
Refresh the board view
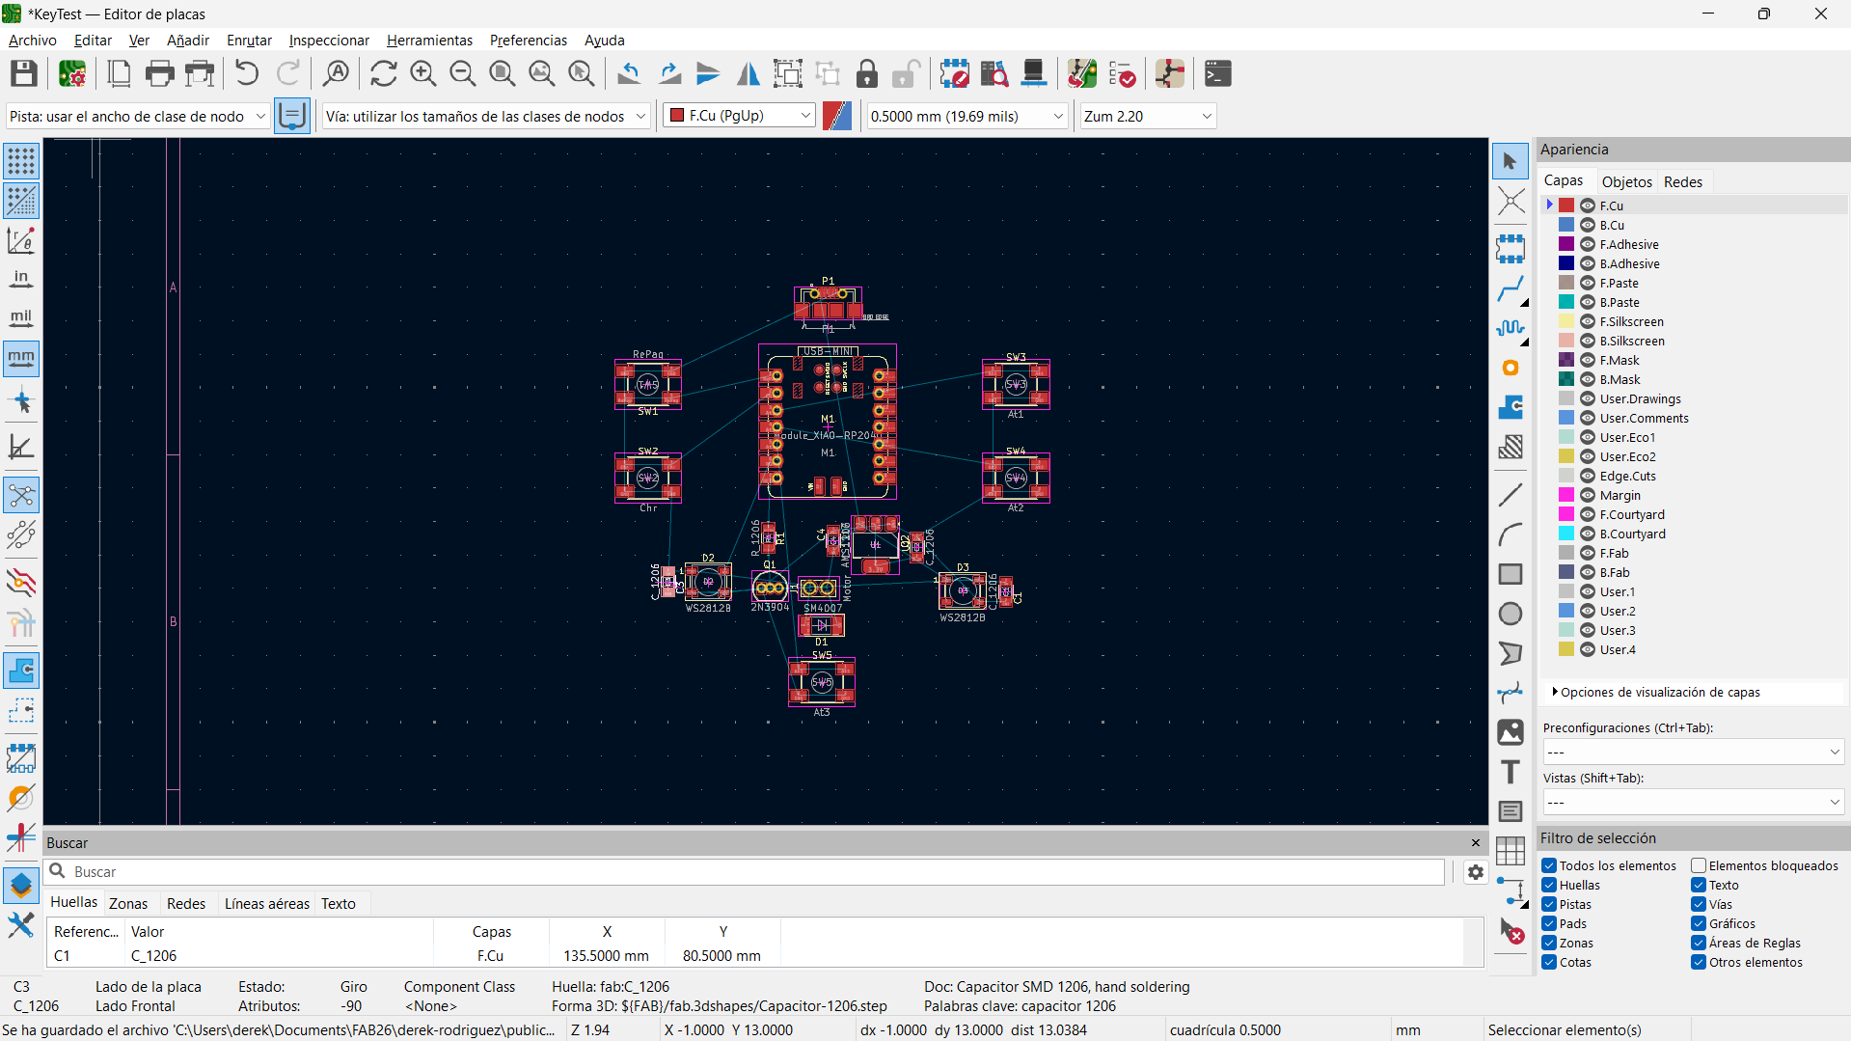383,73
